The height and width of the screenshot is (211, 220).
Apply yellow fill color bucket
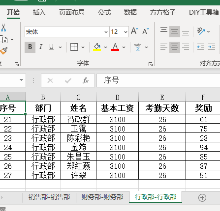point(97,47)
